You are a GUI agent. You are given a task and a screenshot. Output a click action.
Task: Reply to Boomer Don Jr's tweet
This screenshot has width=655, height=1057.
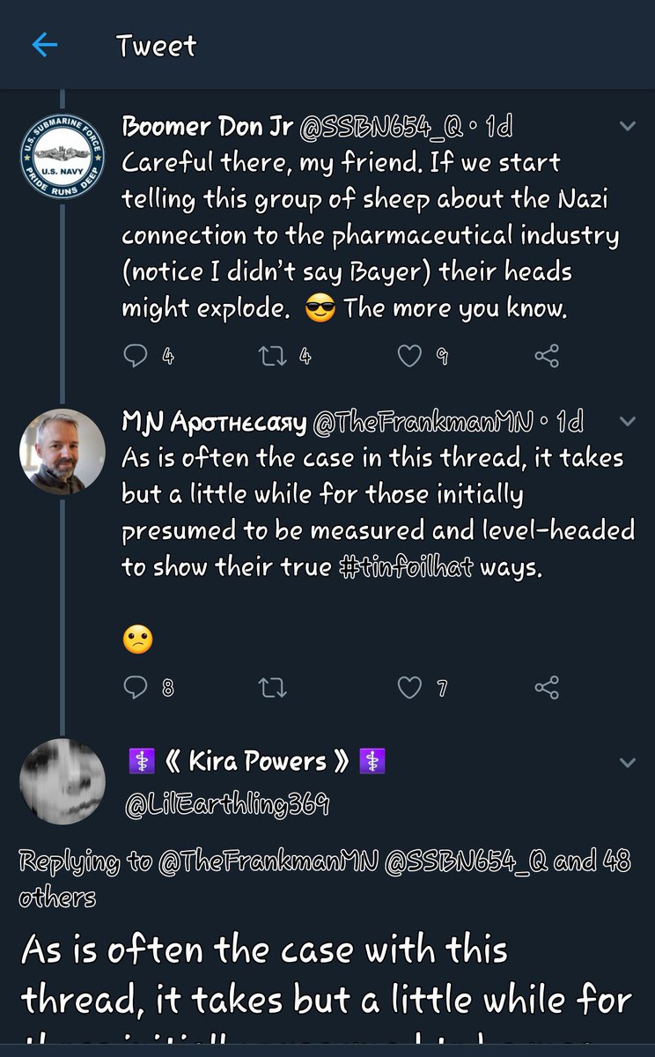pyautogui.click(x=135, y=355)
